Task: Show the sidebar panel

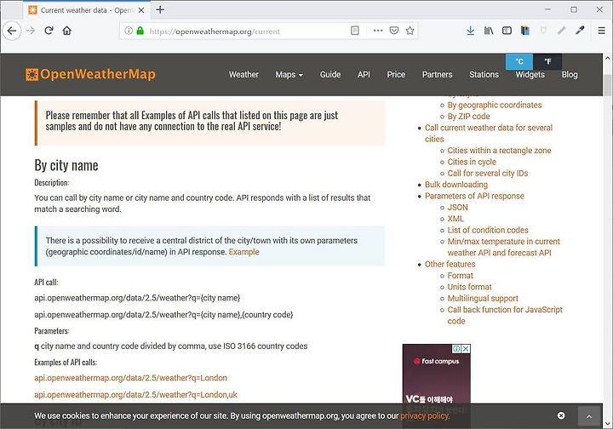Action: (507, 31)
